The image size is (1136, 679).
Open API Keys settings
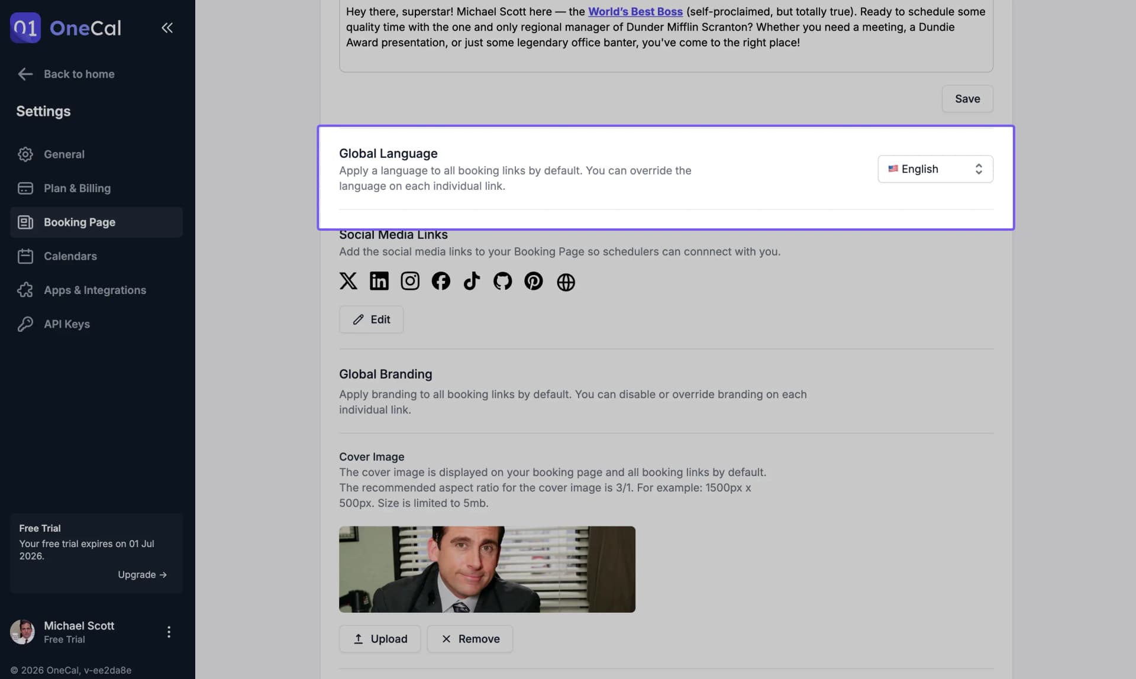coord(66,324)
